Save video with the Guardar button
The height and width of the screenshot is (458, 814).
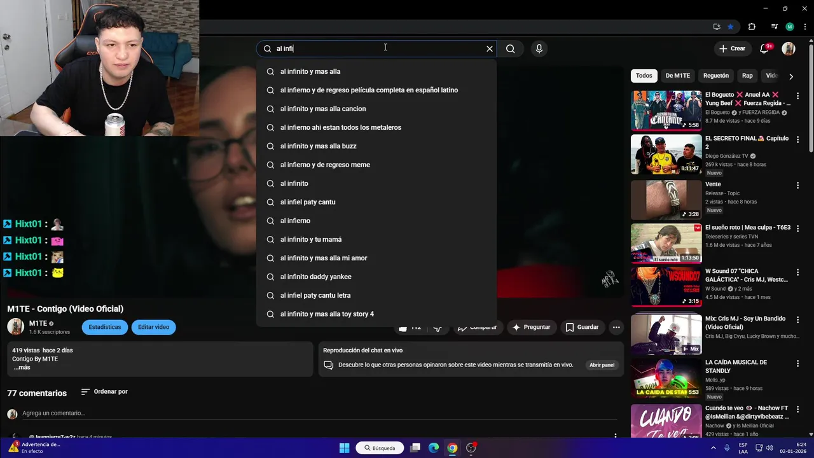coord(582,327)
